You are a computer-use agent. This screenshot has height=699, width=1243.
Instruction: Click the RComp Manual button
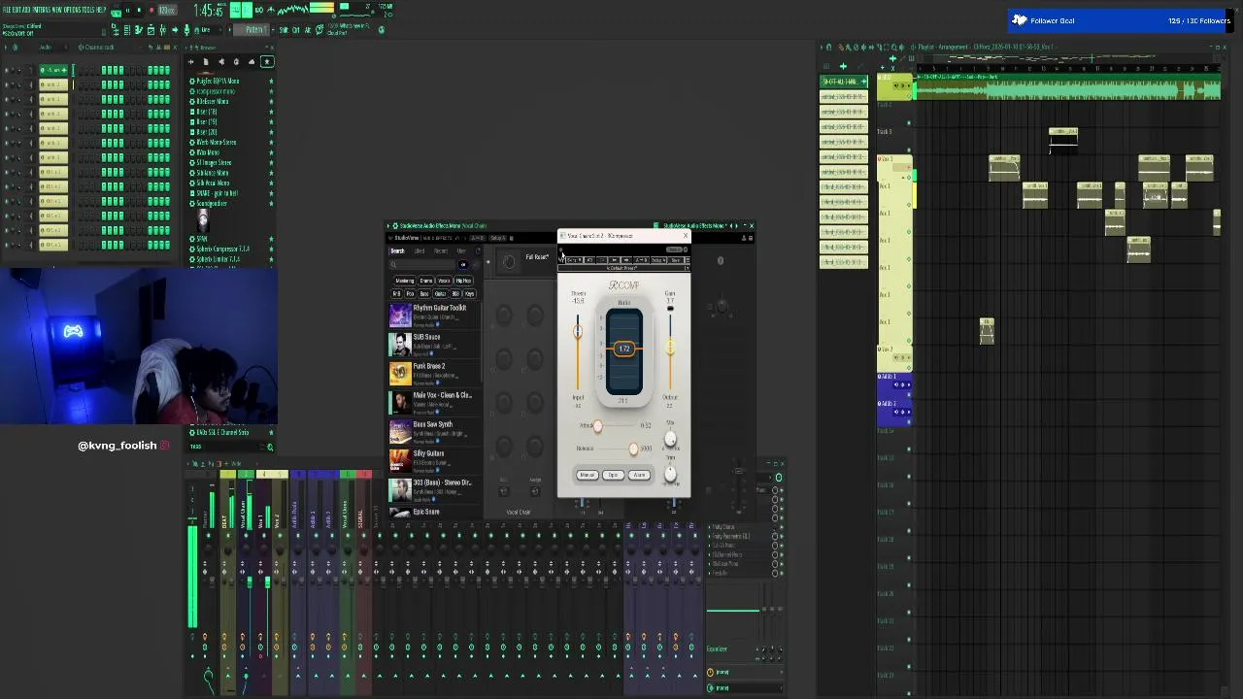(588, 475)
